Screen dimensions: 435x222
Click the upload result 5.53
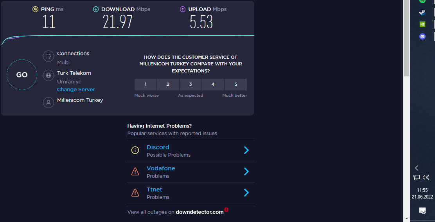tap(201, 22)
